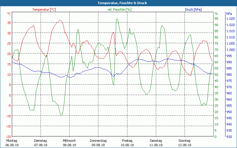Click the '1.025' tick on the pressure axis

click(231, 19)
